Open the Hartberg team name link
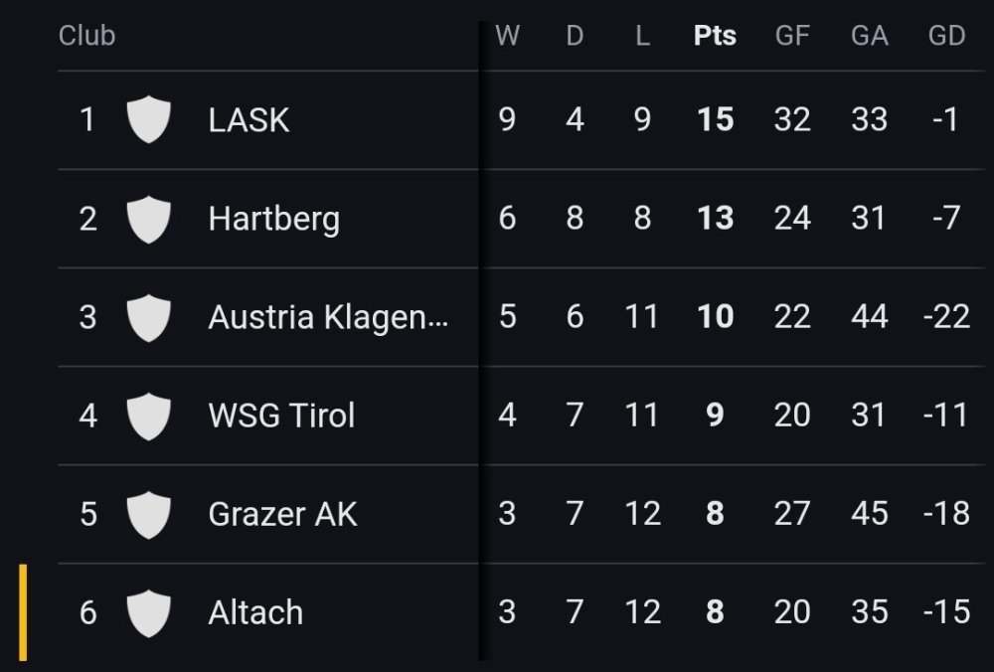The width and height of the screenshot is (994, 672). pyautogui.click(x=273, y=219)
